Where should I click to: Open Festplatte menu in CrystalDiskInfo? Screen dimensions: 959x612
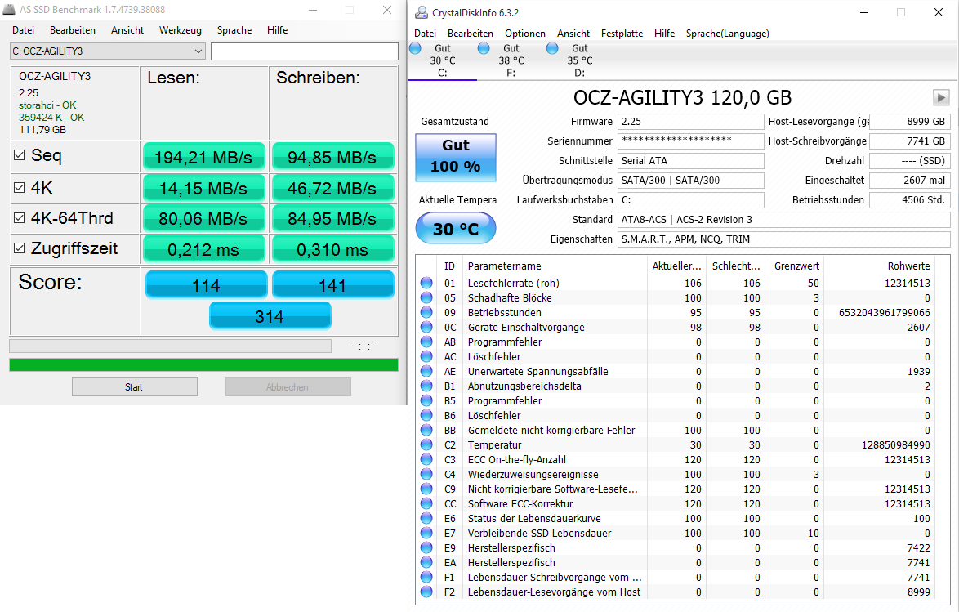point(622,34)
